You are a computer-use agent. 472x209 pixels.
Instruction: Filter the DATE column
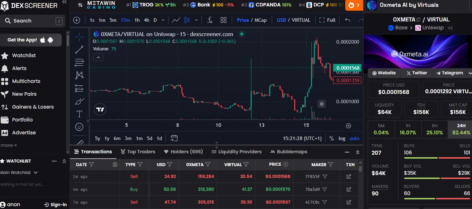click(91, 165)
